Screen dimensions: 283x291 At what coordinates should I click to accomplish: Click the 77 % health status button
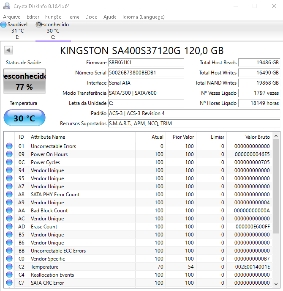pos(24,81)
